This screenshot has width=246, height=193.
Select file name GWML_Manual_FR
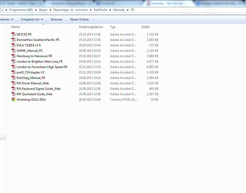[30, 51]
